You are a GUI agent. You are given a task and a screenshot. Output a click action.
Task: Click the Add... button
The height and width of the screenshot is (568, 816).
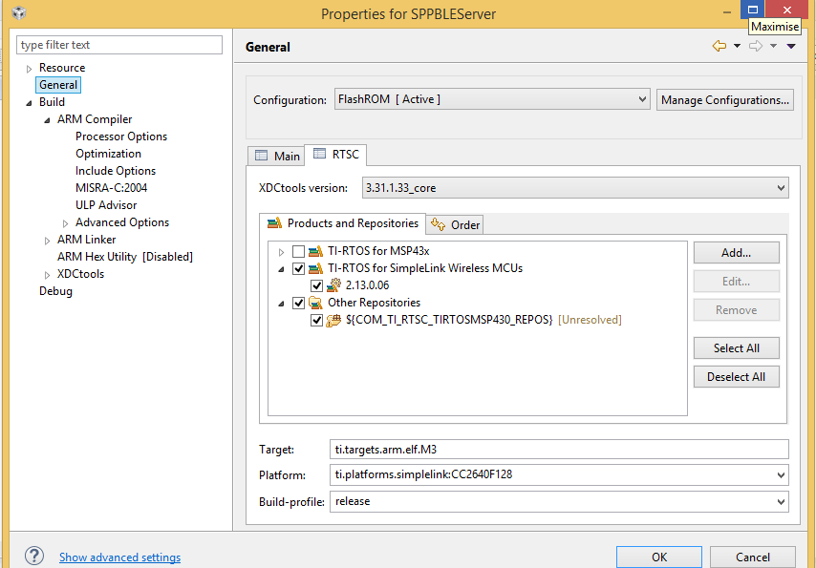tap(737, 253)
